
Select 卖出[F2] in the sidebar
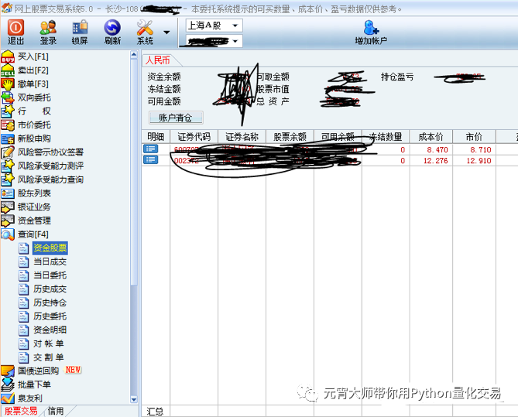click(25, 70)
